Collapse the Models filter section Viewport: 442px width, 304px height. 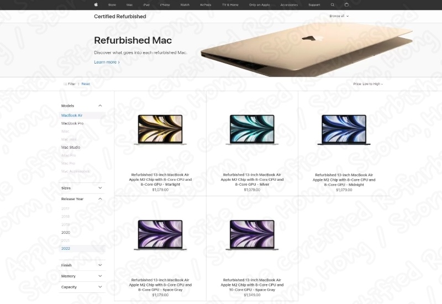[x=100, y=106]
